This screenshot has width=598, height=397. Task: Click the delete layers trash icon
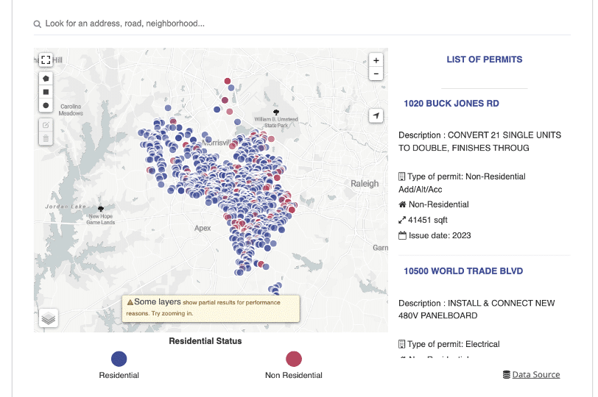[46, 138]
